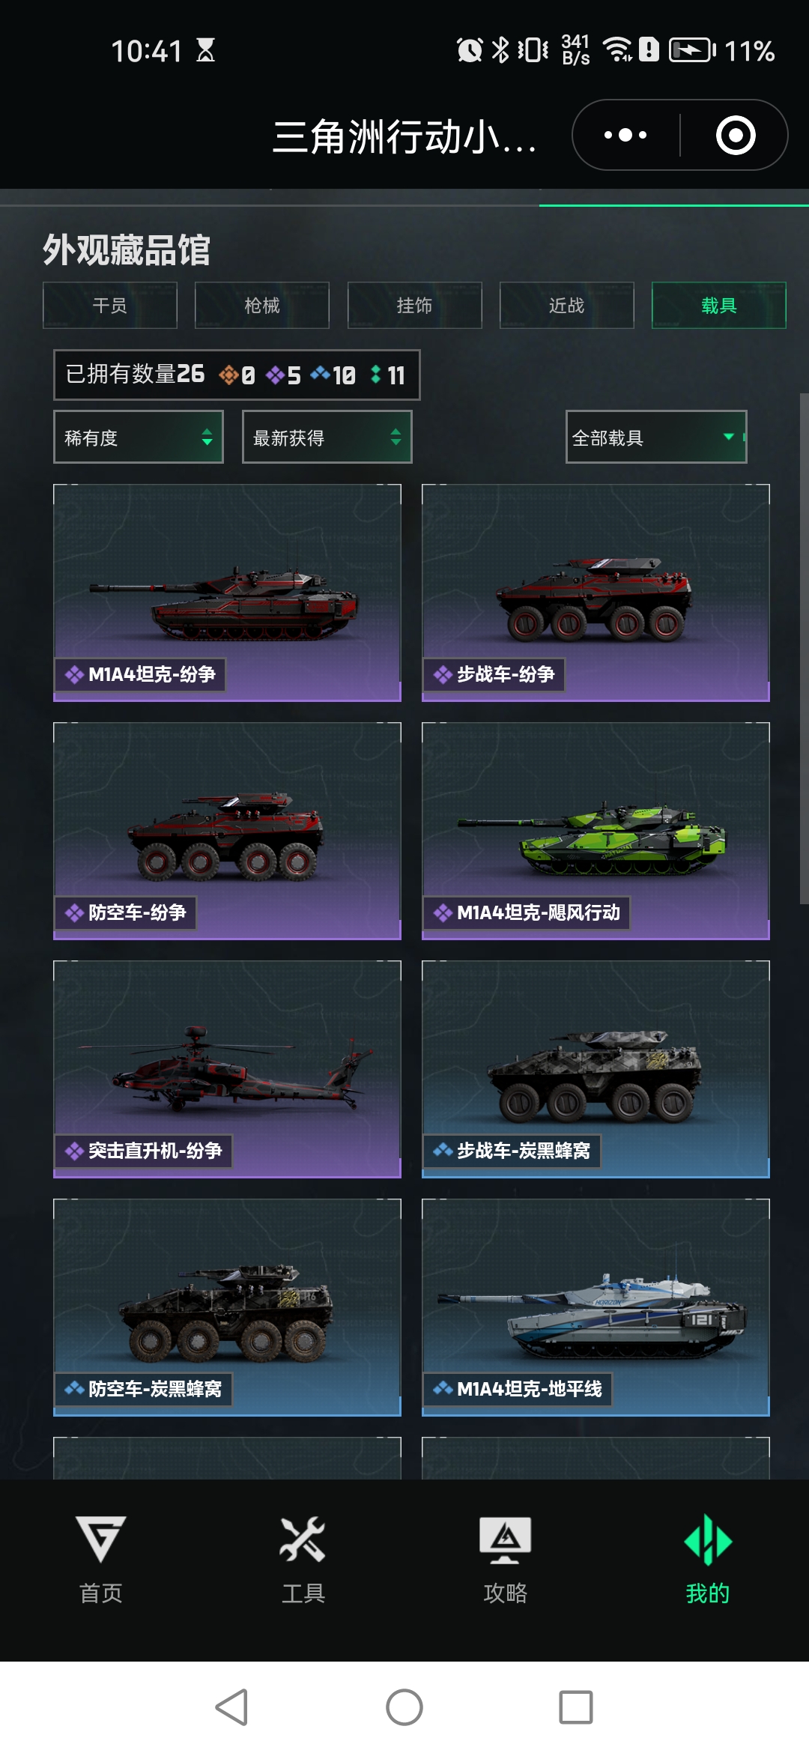Open the M1A4坦克-纷争 skin card

(x=227, y=593)
